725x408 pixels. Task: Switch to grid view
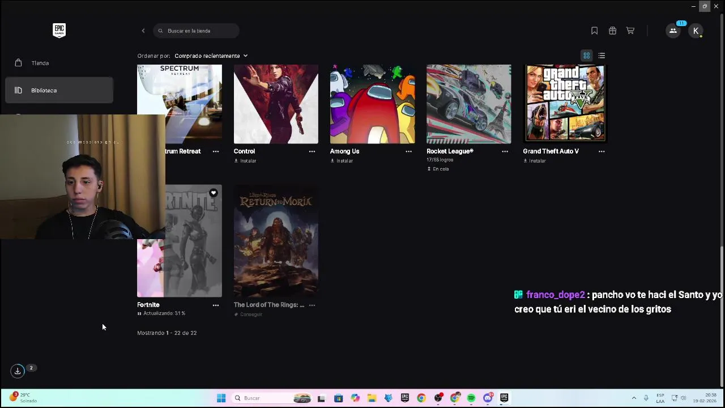(x=587, y=56)
